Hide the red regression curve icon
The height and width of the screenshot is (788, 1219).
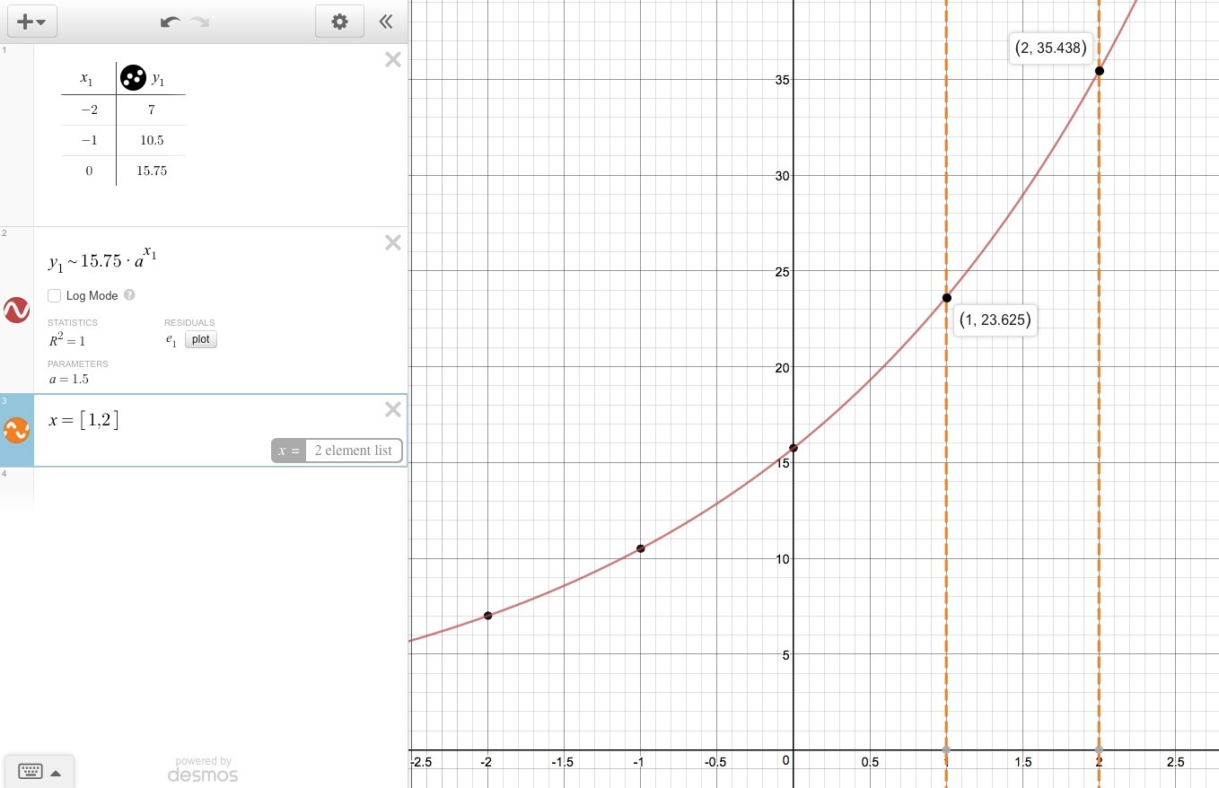pyautogui.click(x=17, y=310)
